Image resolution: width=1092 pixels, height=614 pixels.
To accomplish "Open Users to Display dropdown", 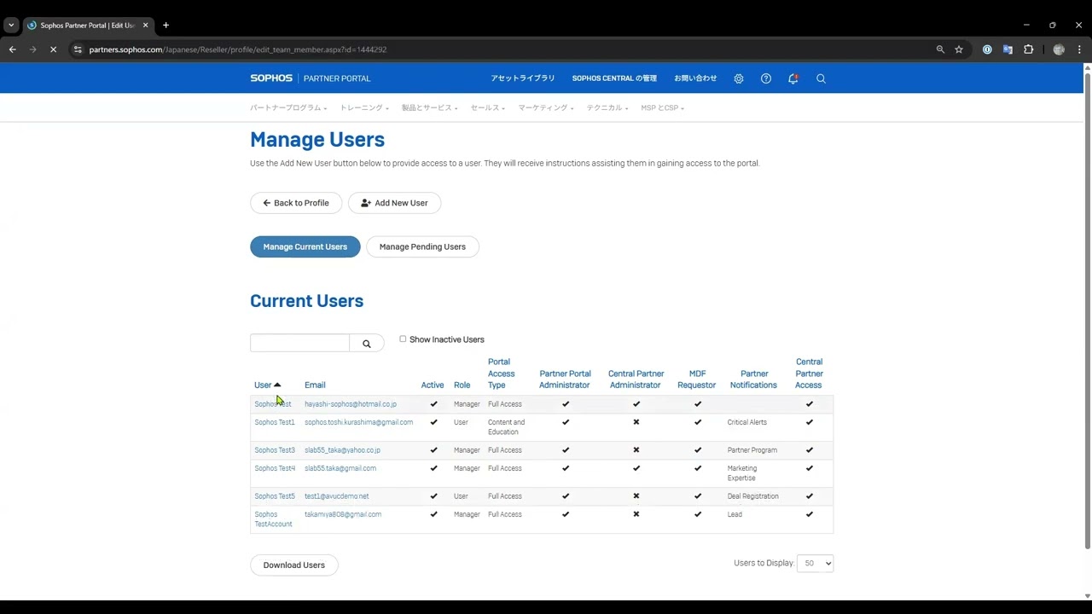I will click(815, 563).
